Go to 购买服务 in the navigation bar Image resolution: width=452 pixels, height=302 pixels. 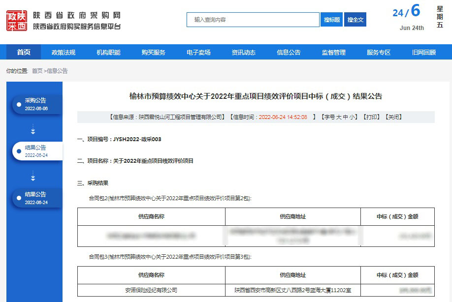point(153,53)
